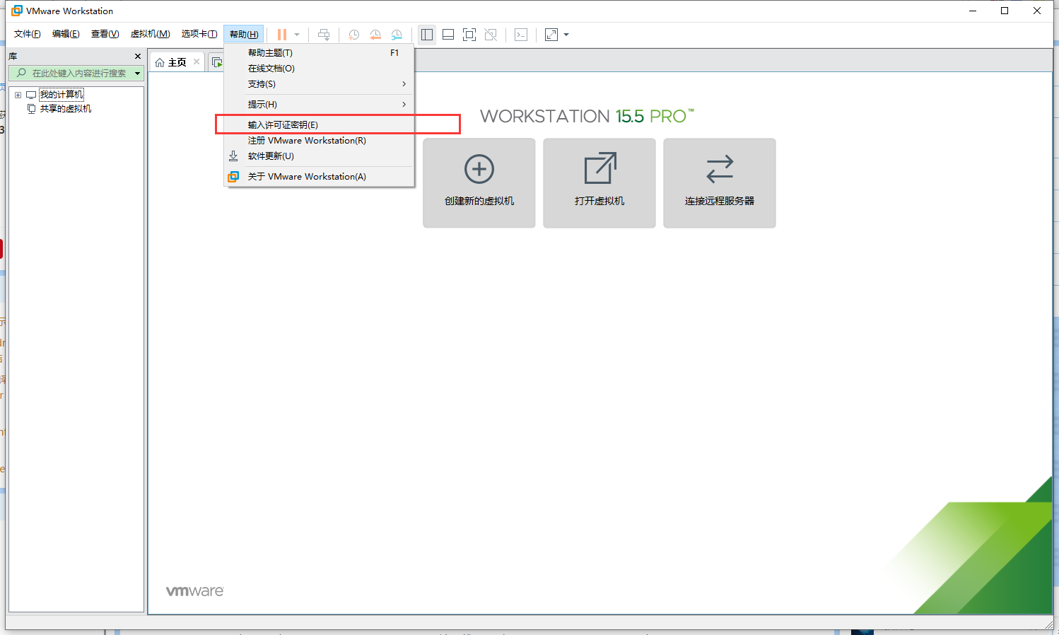Choose 输入许可证密钥(E) menu entry
1059x635 pixels.
tap(319, 125)
